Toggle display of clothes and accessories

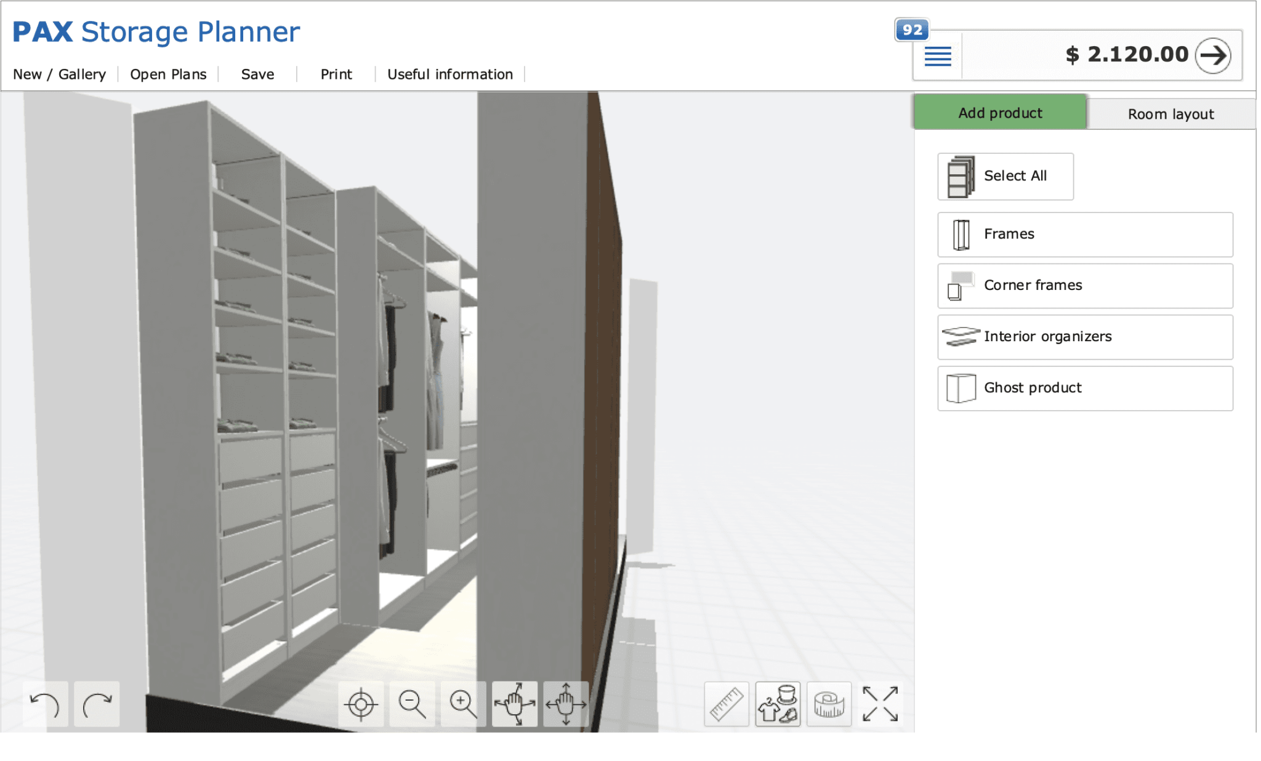click(778, 704)
